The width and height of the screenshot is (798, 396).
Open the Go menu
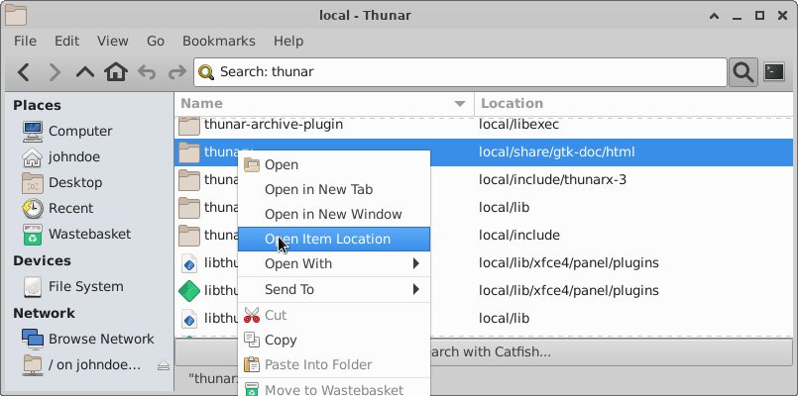pyautogui.click(x=156, y=42)
